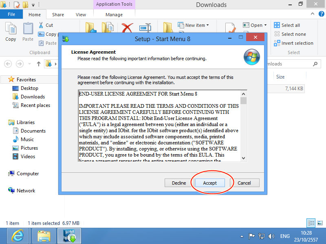Select Network in the navigation pane

pos(26,190)
